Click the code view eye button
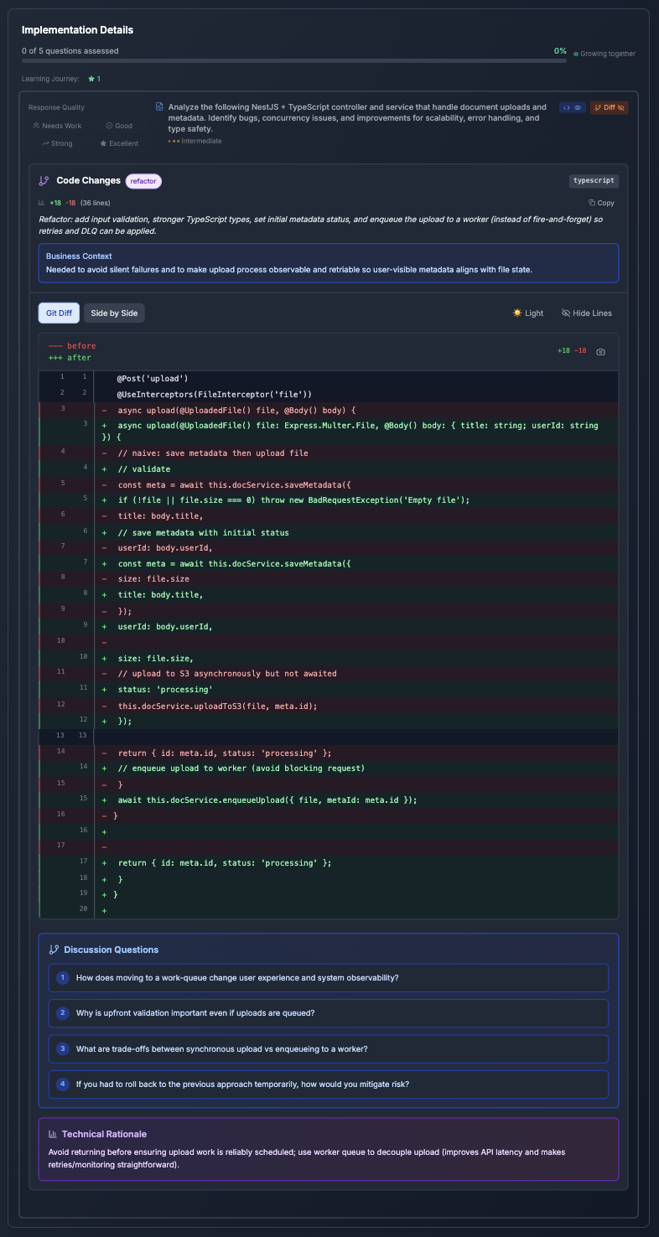 (x=573, y=107)
